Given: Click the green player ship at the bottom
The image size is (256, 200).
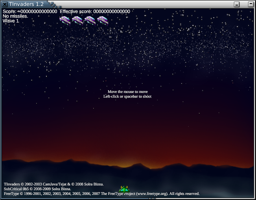Looking at the screenshot, I should [124, 189].
